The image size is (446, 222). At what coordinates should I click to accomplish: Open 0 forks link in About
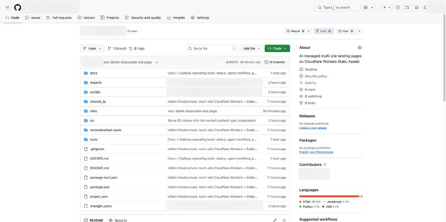(308, 103)
